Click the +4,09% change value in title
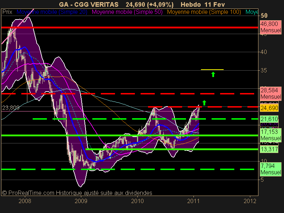Image resolution: width=284 pixels, height=213 pixels. tap(160, 4)
